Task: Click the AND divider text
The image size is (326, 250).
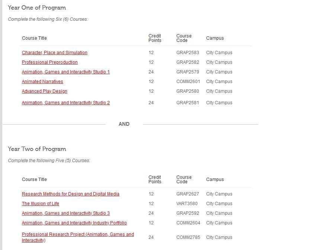Action: point(124,124)
